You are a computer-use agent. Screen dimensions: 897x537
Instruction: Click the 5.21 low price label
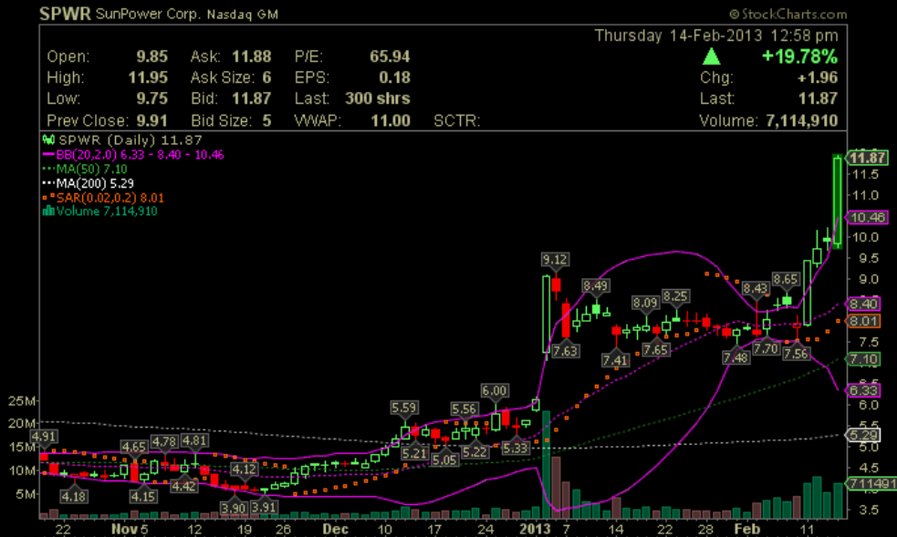(x=414, y=453)
